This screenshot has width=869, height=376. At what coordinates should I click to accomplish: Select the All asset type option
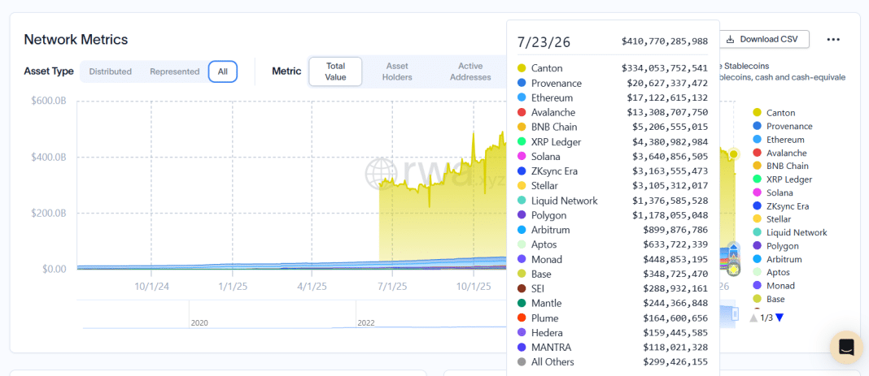click(223, 71)
